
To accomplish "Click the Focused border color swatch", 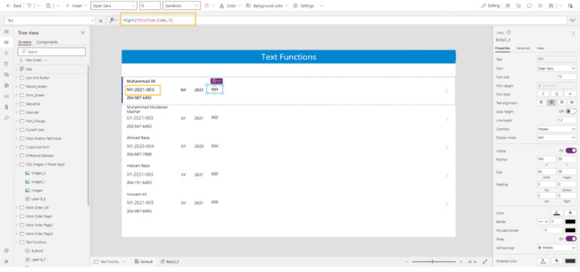I will point(570,230).
